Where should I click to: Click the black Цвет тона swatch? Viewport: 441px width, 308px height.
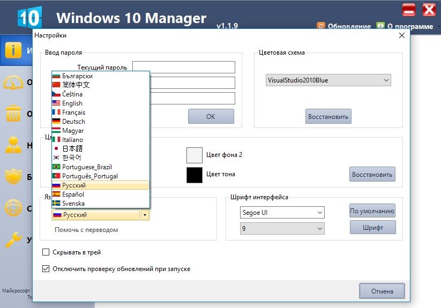coord(195,175)
